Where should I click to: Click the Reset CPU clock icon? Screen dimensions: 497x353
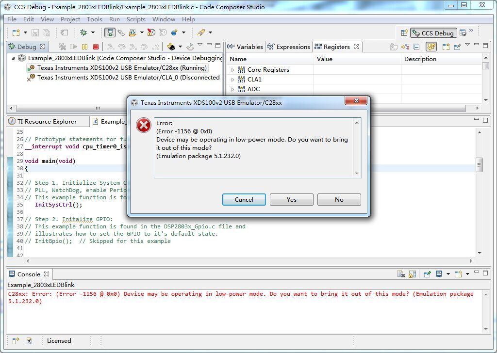coord(151,32)
